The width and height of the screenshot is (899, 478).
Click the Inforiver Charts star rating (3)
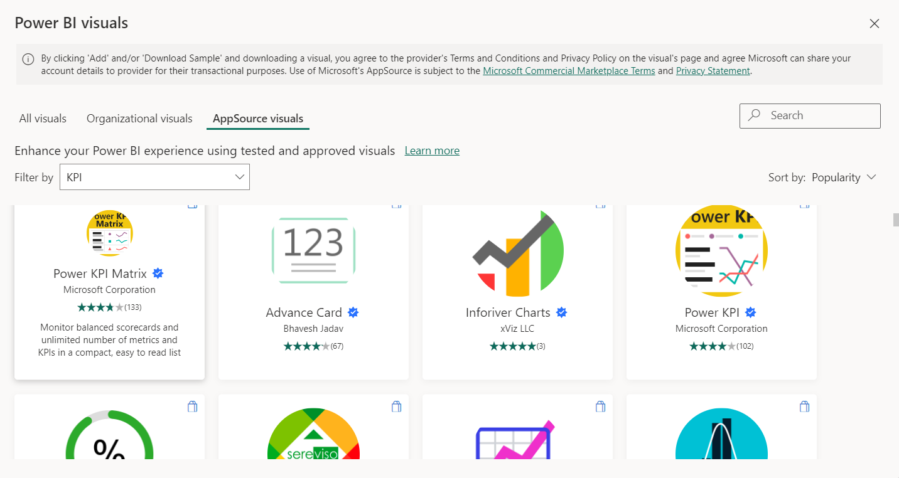pyautogui.click(x=517, y=346)
